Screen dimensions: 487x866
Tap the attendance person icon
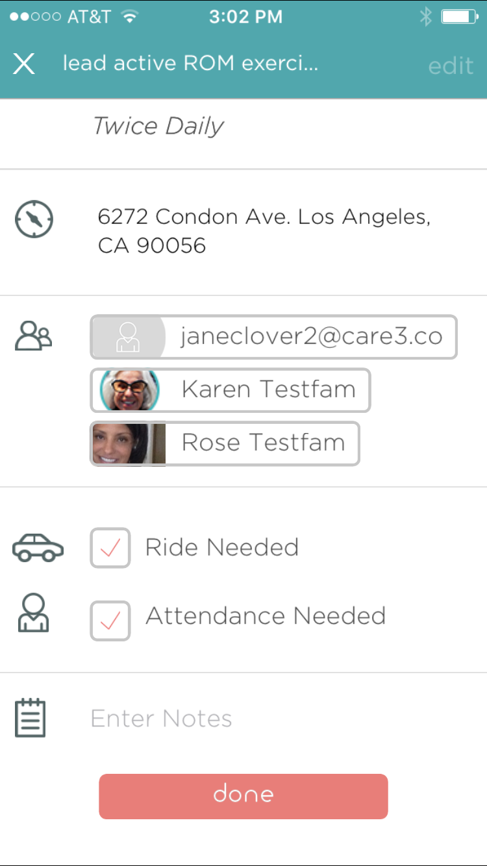tap(32, 613)
